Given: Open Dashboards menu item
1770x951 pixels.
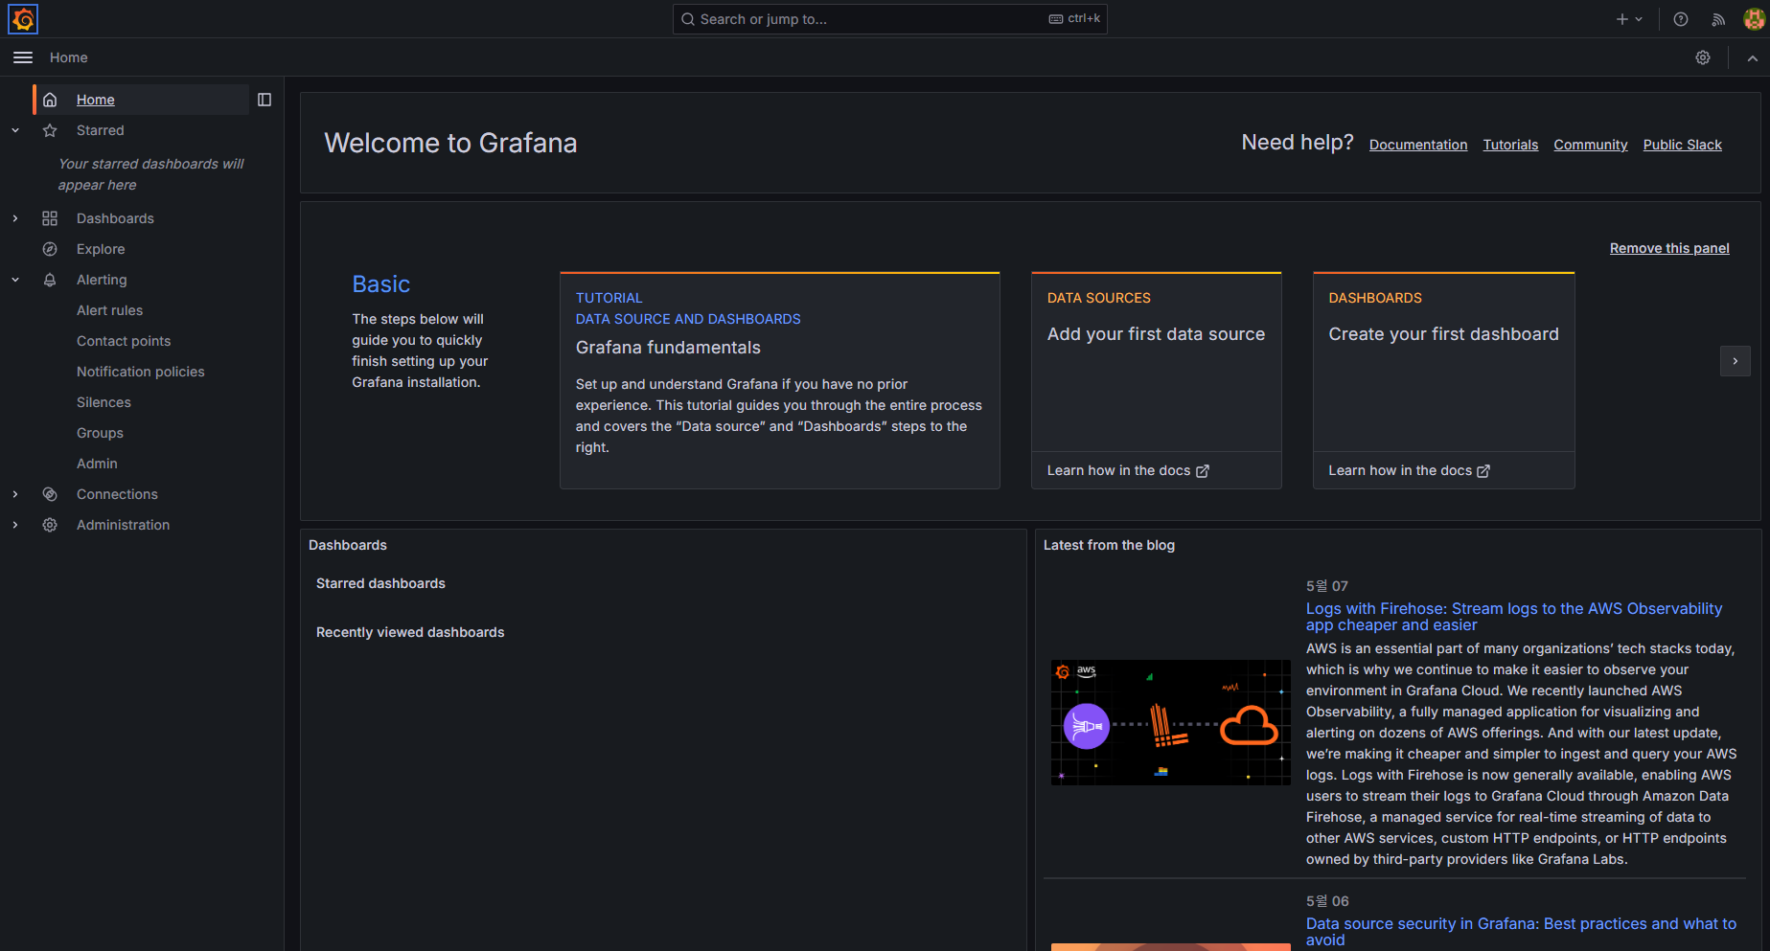Looking at the screenshot, I should point(115,218).
